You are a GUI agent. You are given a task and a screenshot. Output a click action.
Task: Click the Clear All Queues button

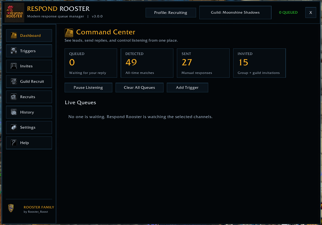pyautogui.click(x=139, y=88)
